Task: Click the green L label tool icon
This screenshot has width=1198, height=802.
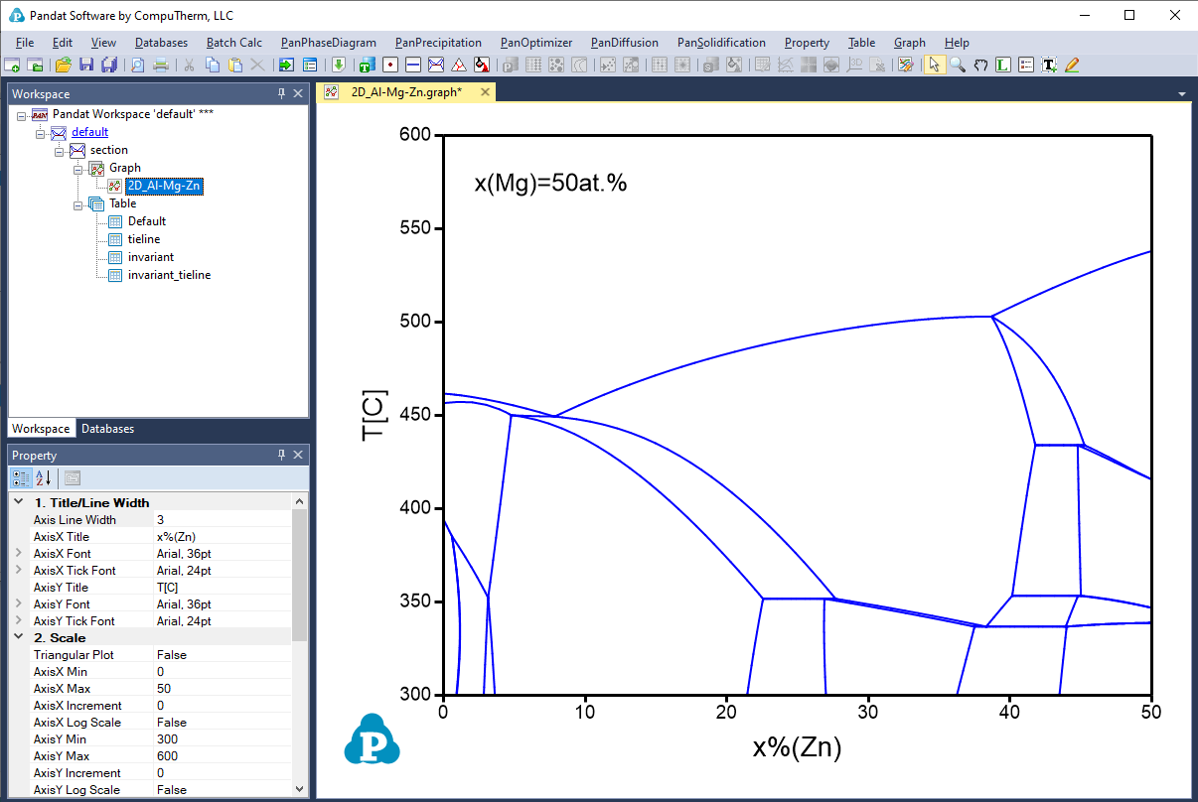Action: [1003, 66]
